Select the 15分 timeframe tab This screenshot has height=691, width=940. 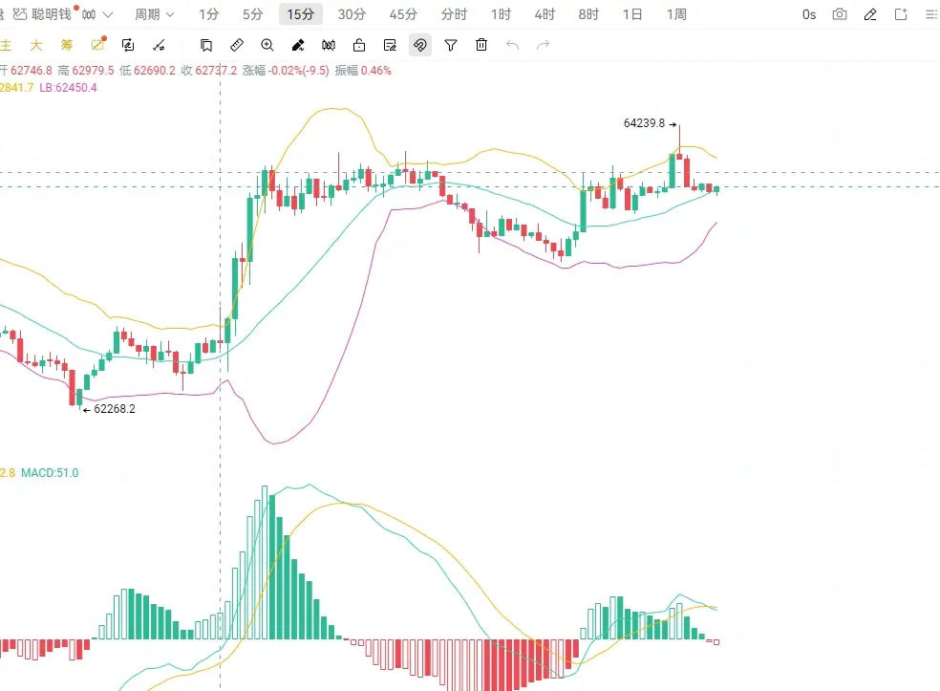pos(300,14)
